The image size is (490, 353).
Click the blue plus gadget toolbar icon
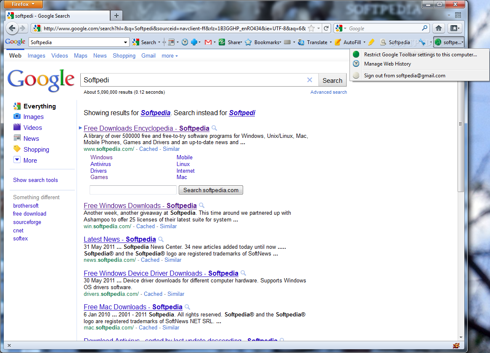pos(194,42)
